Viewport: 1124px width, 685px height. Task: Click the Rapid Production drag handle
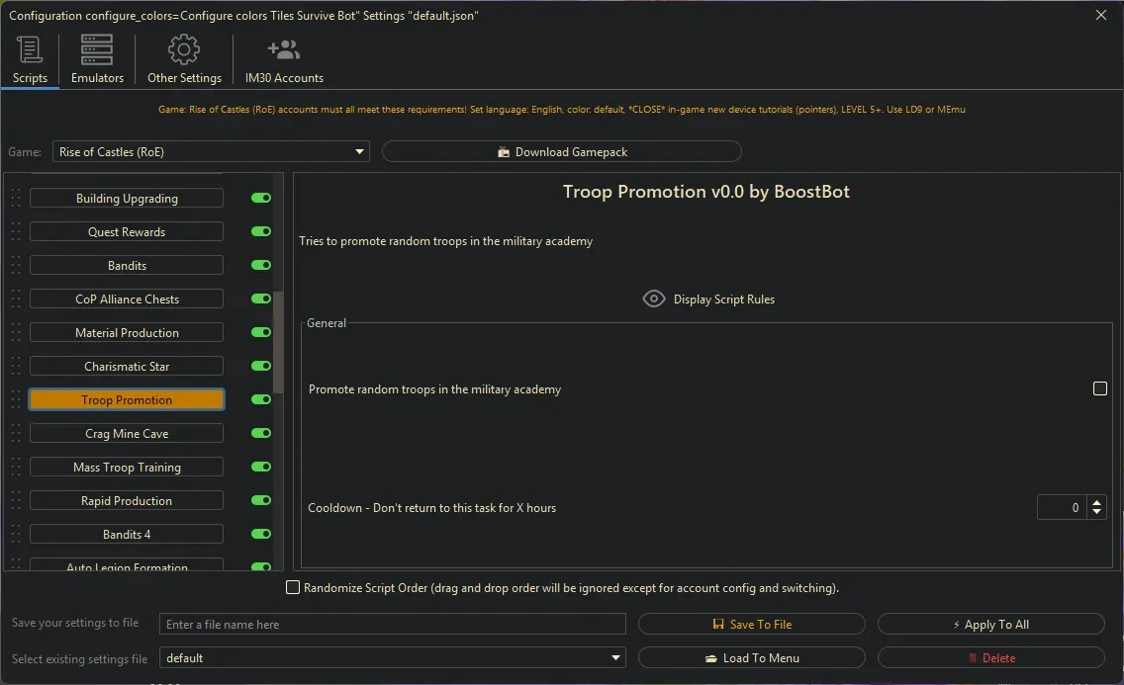(x=16, y=501)
